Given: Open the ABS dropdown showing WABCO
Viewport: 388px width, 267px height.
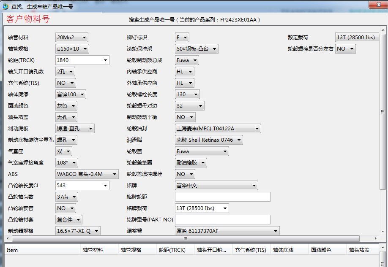Looking at the screenshot, I should (x=87, y=174).
